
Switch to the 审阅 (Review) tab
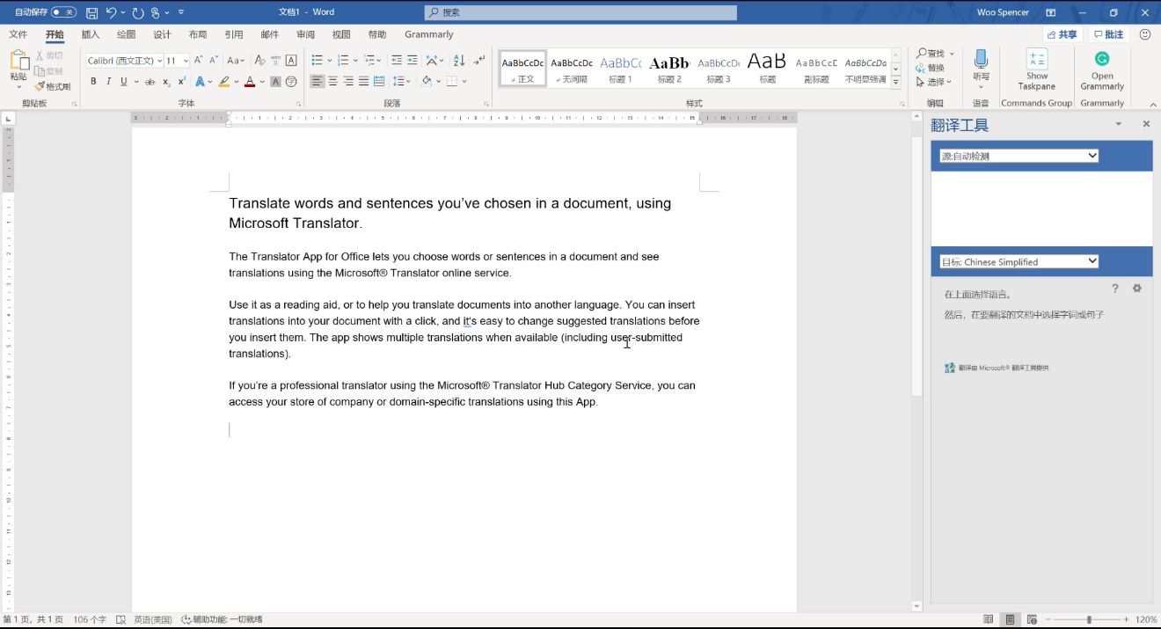[x=305, y=34]
